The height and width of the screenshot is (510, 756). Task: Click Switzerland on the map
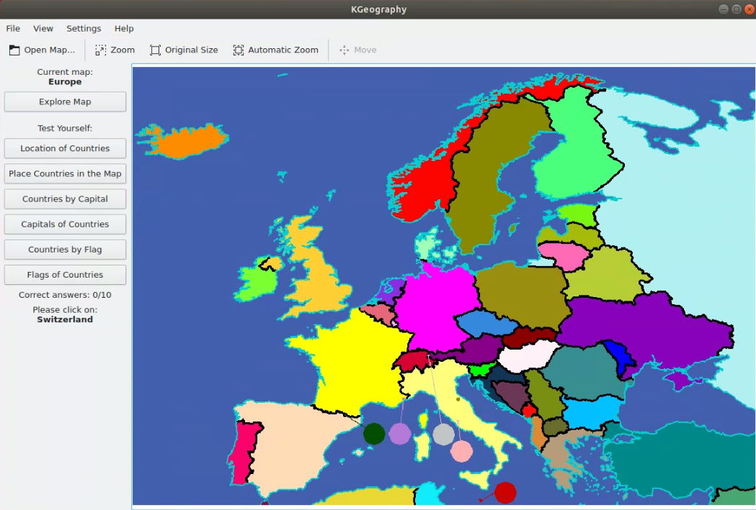click(413, 360)
